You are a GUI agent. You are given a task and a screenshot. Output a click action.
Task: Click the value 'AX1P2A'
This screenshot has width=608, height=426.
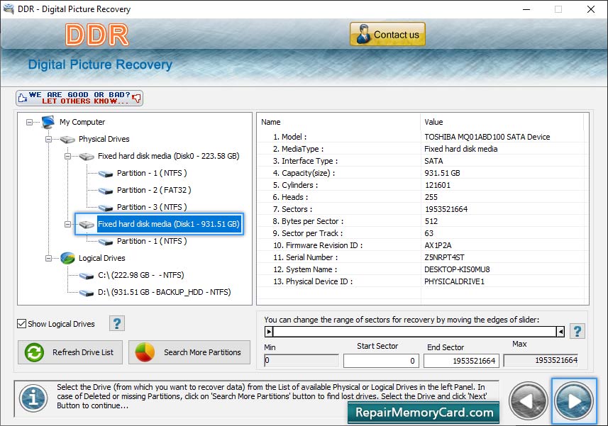pyautogui.click(x=438, y=245)
